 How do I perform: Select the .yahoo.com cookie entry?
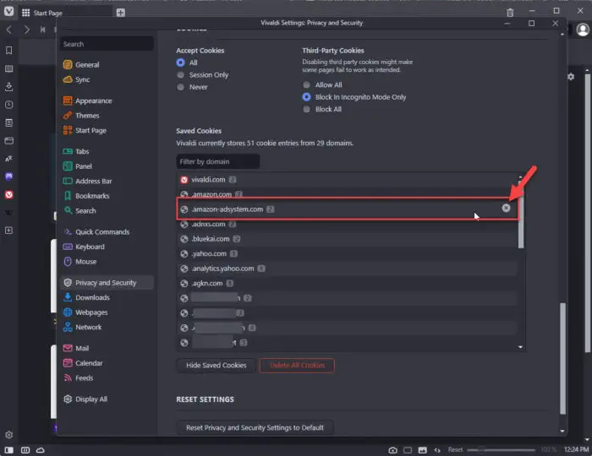click(348, 253)
